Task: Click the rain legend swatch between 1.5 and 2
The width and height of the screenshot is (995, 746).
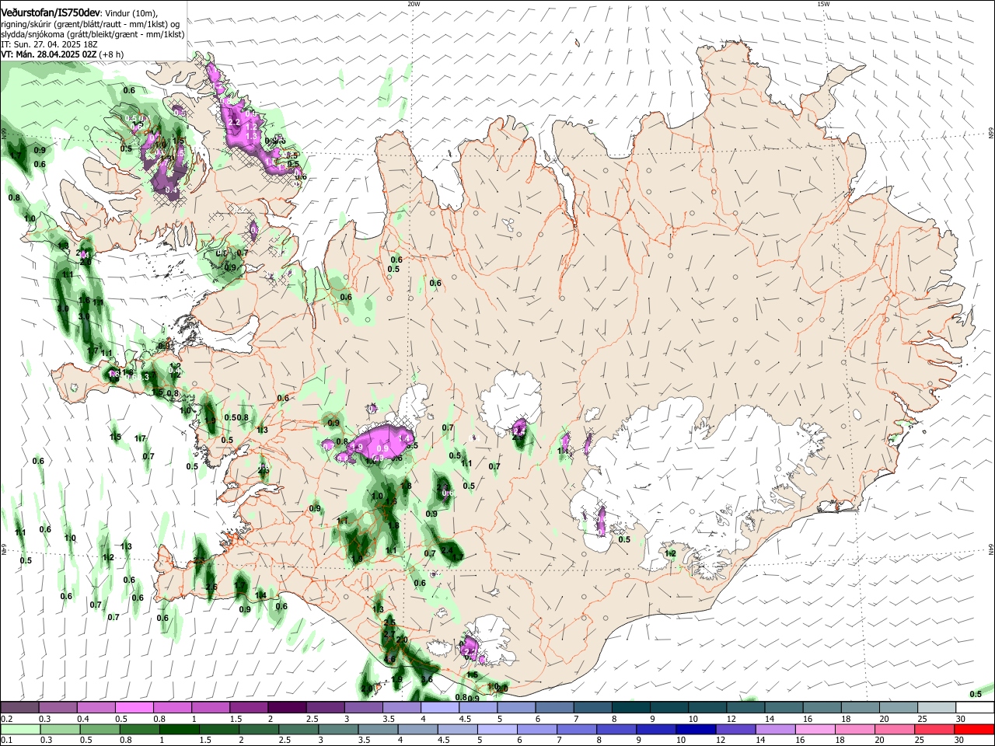Action: click(218, 729)
